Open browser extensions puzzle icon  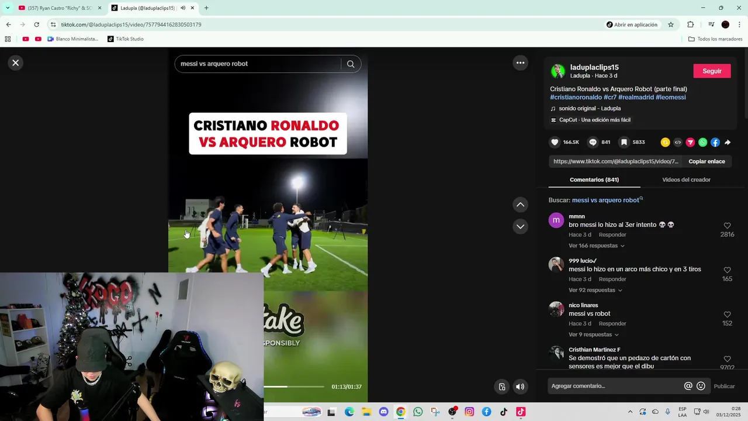point(690,25)
